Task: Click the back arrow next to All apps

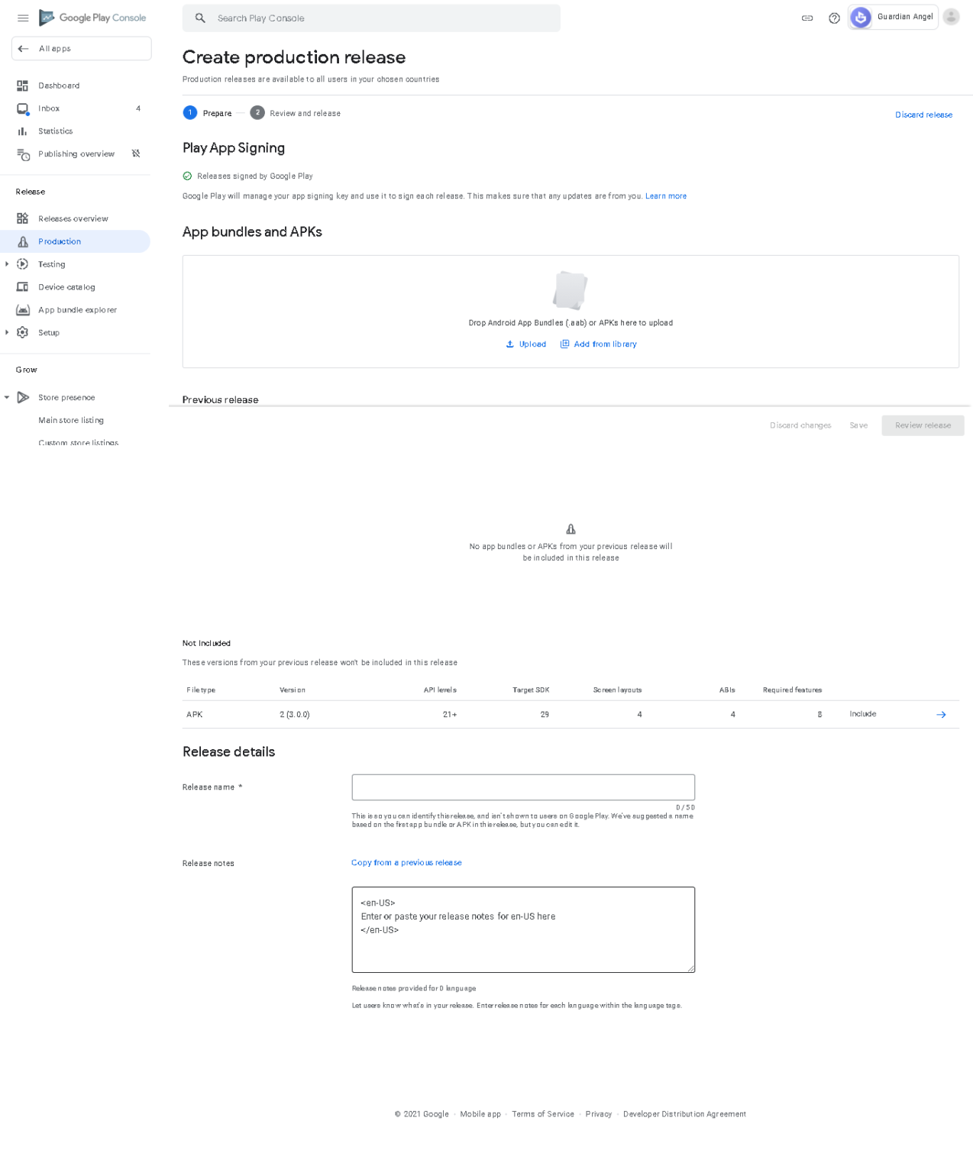Action: pos(22,47)
